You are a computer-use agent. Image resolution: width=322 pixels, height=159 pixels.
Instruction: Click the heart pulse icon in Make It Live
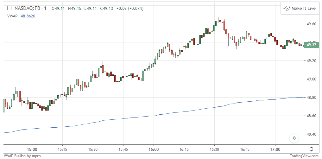(287, 8)
